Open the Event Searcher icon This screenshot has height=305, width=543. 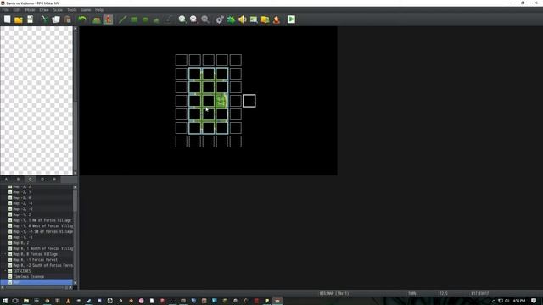point(254,19)
